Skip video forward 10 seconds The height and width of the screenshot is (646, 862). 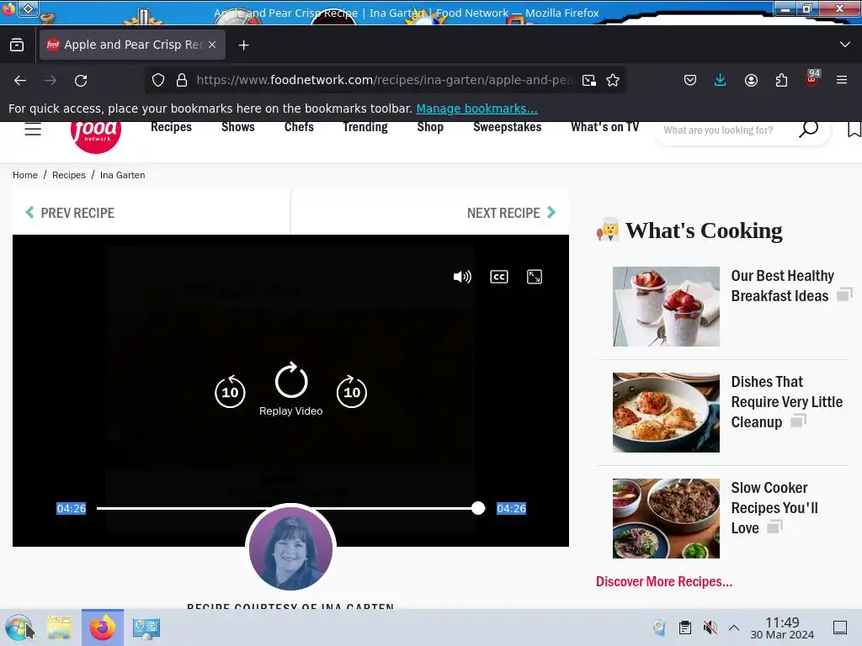352,392
